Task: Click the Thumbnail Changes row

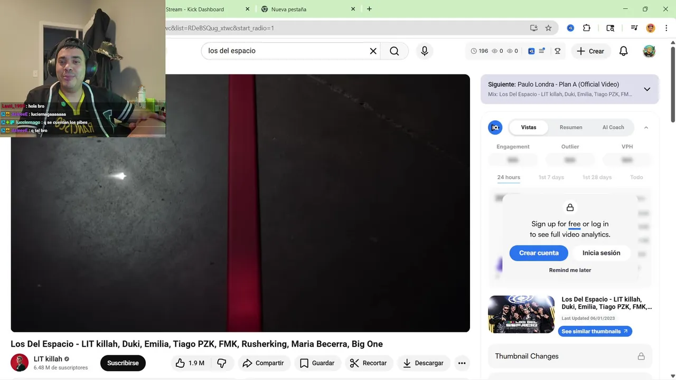Action: point(570,356)
